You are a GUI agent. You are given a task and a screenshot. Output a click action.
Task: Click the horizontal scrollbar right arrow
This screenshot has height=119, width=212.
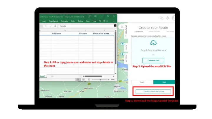pyautogui.click(x=113, y=76)
